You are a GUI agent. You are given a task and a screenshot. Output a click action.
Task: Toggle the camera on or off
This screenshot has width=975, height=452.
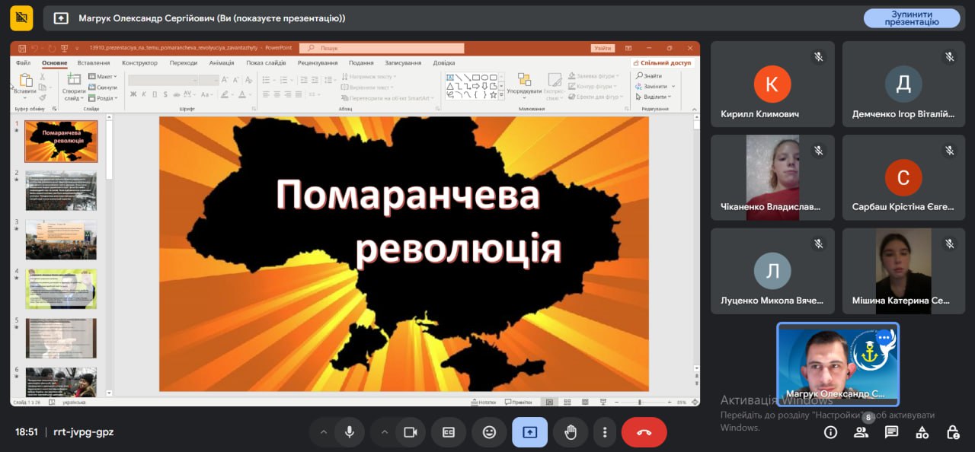click(x=411, y=432)
